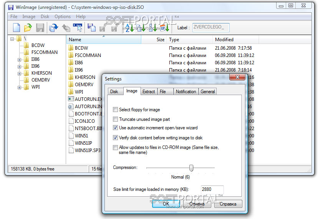Click the ICON.ICO file icon

71,121
